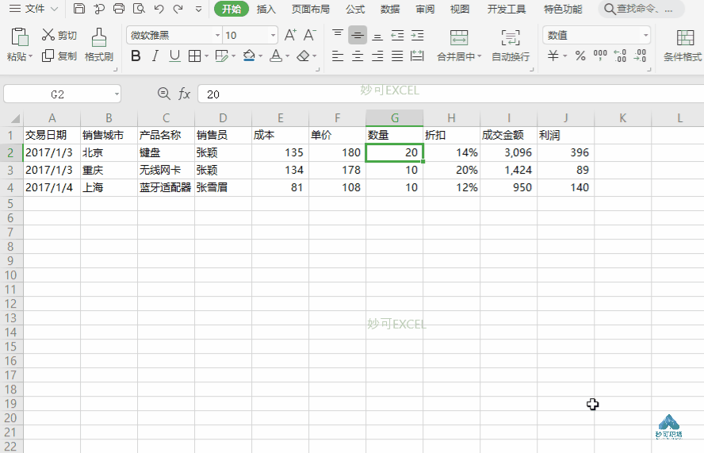Click the zoom magnifier beside fx
Image resolution: width=704 pixels, height=453 pixels.
(164, 94)
